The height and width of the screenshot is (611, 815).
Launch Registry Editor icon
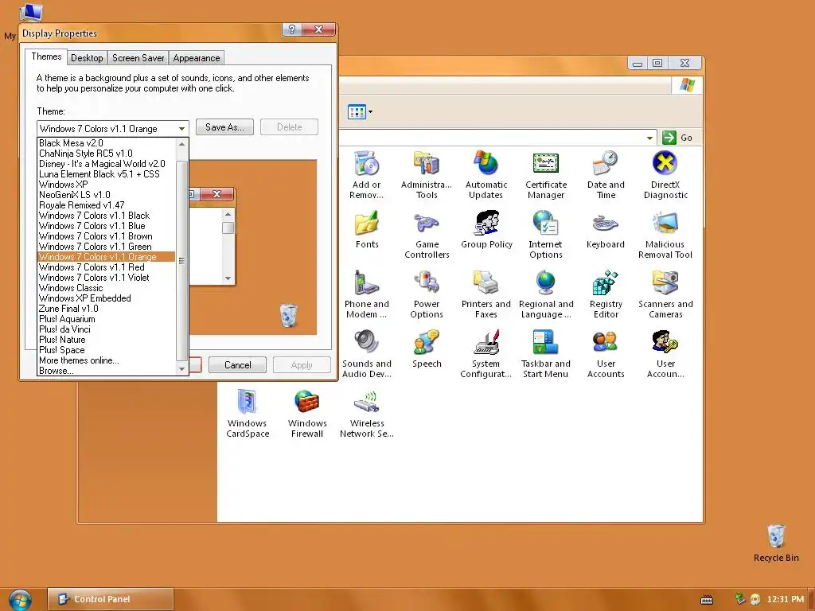tap(606, 294)
